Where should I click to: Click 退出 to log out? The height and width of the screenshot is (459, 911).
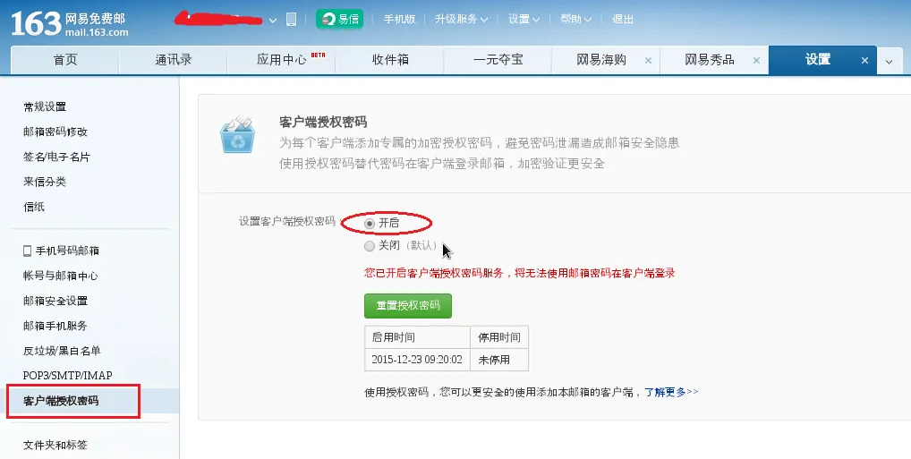tap(622, 19)
